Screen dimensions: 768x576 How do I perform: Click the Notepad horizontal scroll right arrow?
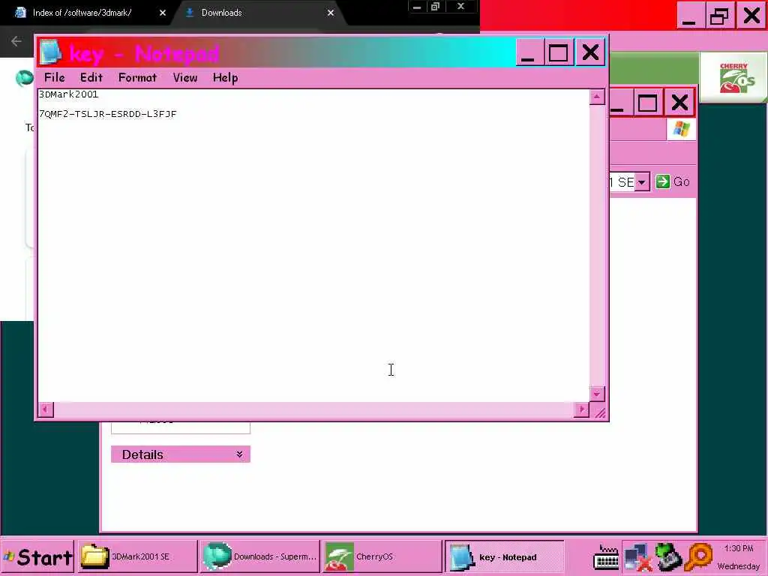[x=581, y=409]
